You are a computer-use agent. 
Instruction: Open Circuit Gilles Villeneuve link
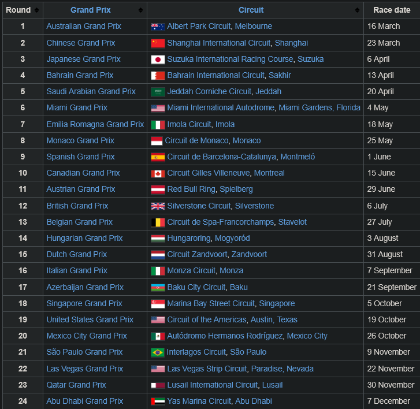209,173
